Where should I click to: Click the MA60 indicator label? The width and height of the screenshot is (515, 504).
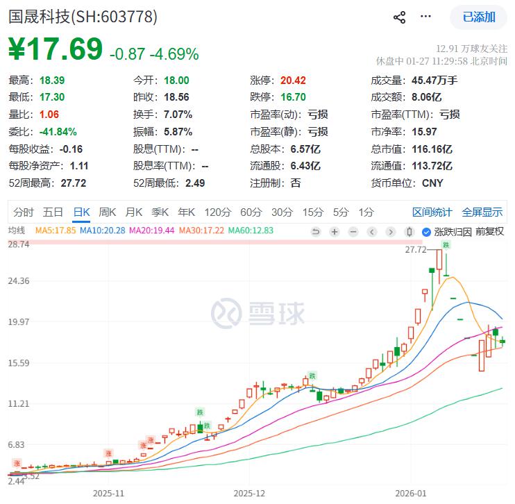251,230
